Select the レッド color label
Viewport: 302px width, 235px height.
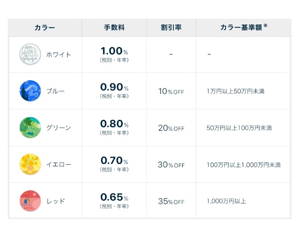(x=56, y=201)
